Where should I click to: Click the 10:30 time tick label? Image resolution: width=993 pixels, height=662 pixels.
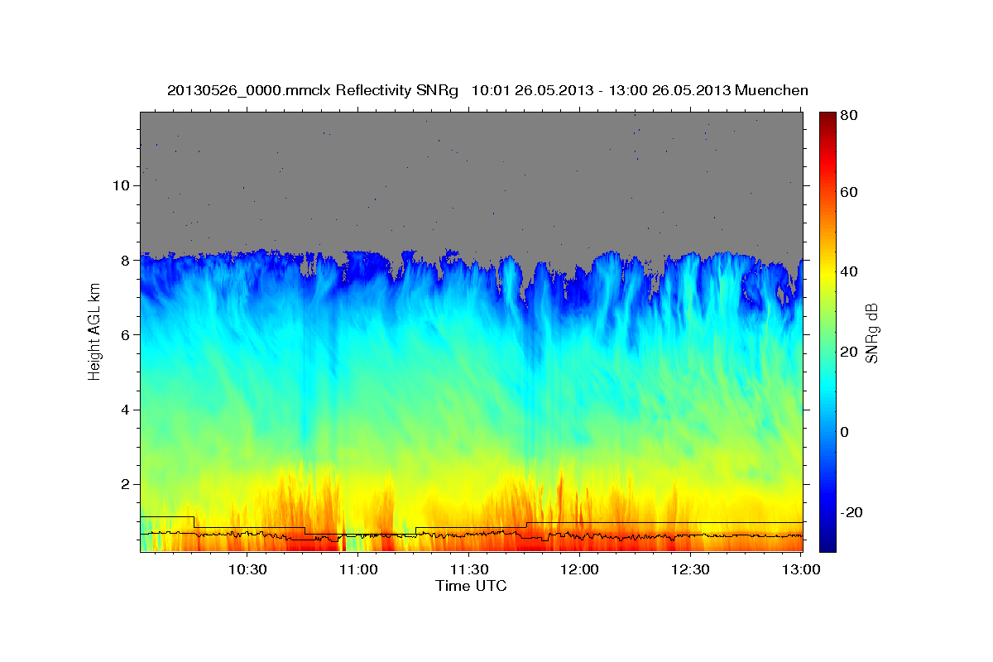[247, 569]
